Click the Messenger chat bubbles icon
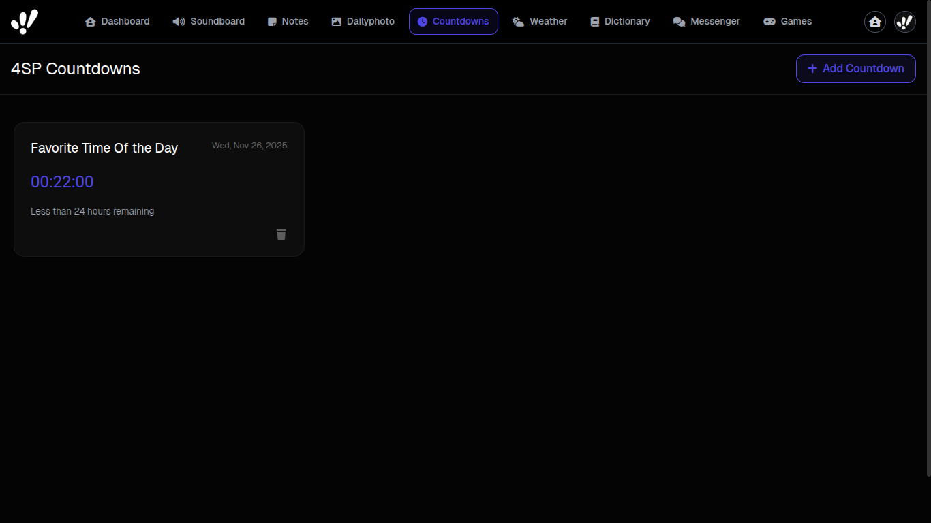 coord(680,21)
